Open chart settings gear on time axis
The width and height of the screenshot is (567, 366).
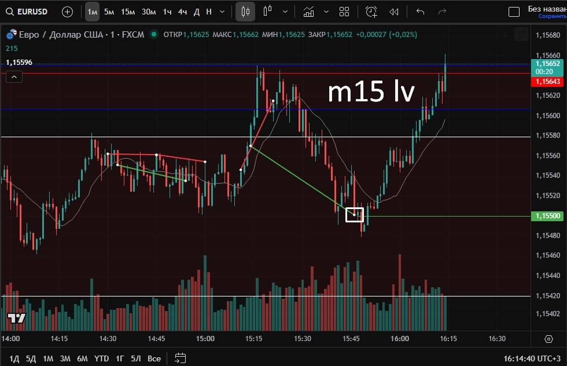[548, 339]
